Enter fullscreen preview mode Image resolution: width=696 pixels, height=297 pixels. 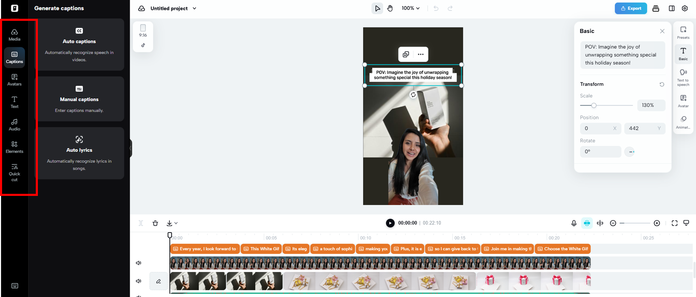pyautogui.click(x=674, y=223)
